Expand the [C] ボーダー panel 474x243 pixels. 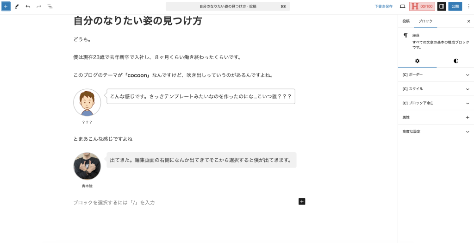point(436,75)
